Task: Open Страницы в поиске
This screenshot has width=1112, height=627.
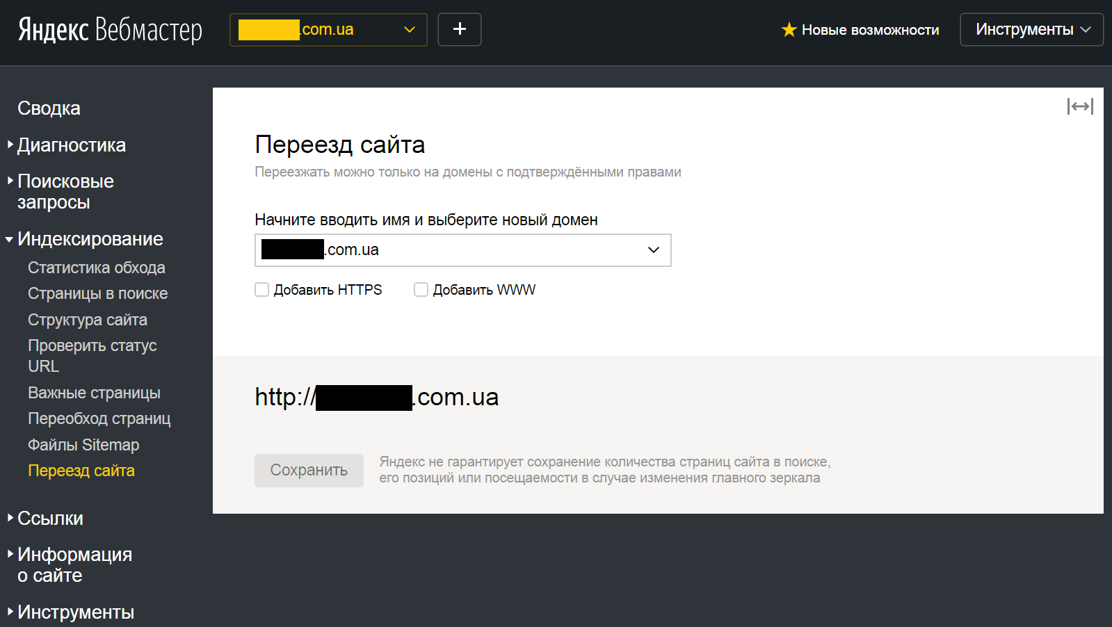Action: (97, 293)
